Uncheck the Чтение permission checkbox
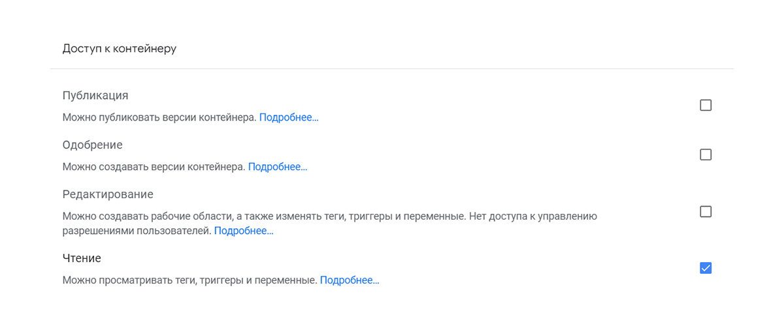The width and height of the screenshot is (784, 326). [x=706, y=268]
